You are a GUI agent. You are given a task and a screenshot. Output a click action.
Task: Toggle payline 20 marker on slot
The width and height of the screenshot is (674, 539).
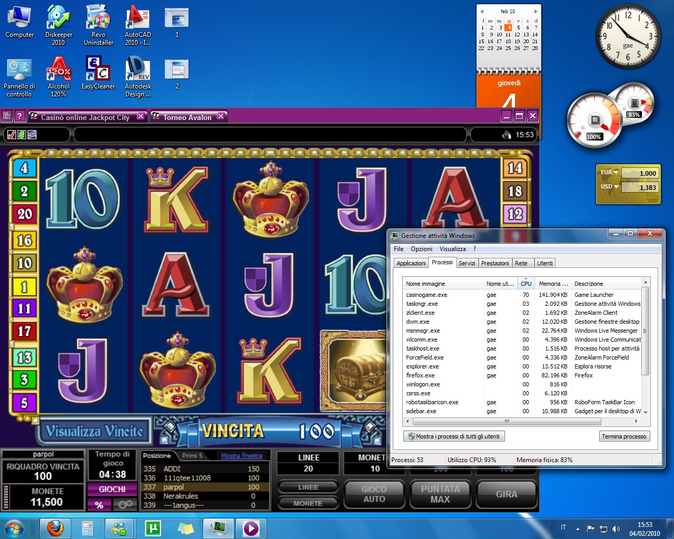tap(24, 214)
